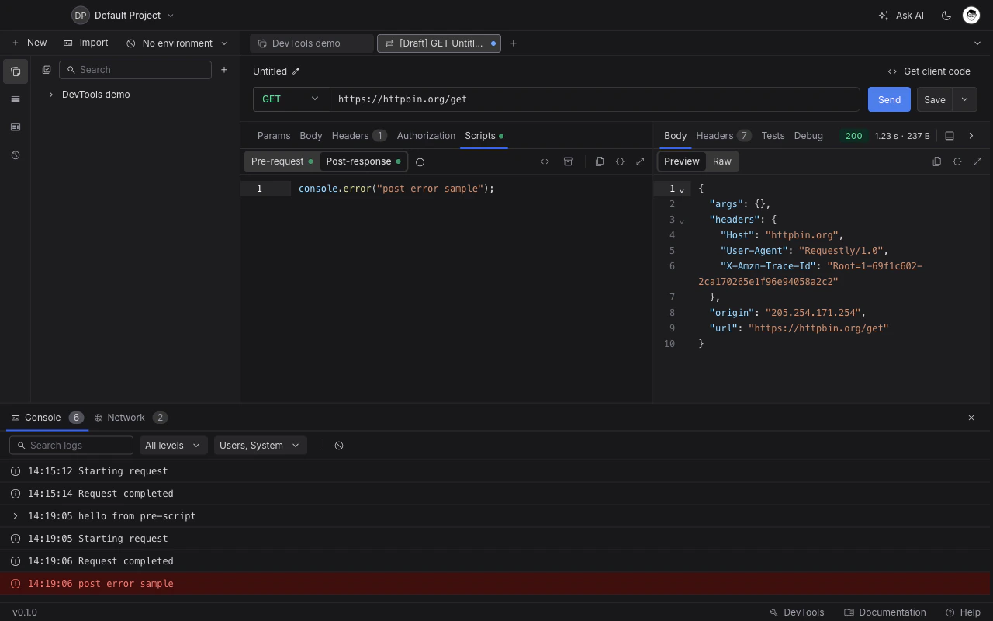Collapse the headers JSON fold arrow
This screenshot has width=993, height=621.
point(682,221)
